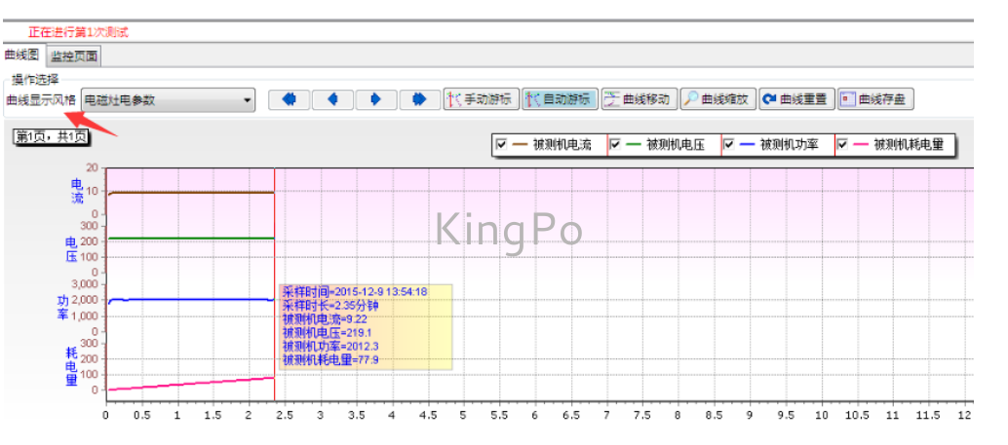This screenshot has width=1008, height=445.
Task: Click the blue 被测机功率 legend color line
Action: [747, 145]
